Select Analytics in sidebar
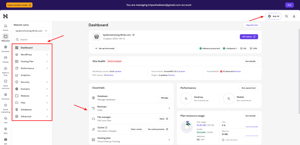 coord(32,75)
